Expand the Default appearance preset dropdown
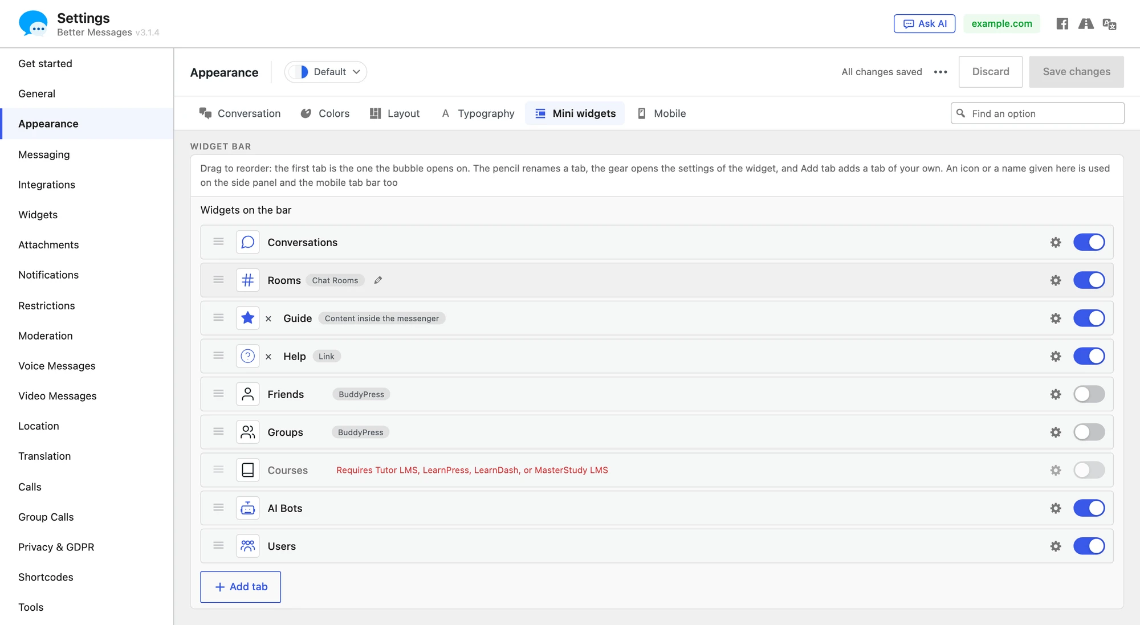Viewport: 1140px width, 625px height. click(x=325, y=72)
